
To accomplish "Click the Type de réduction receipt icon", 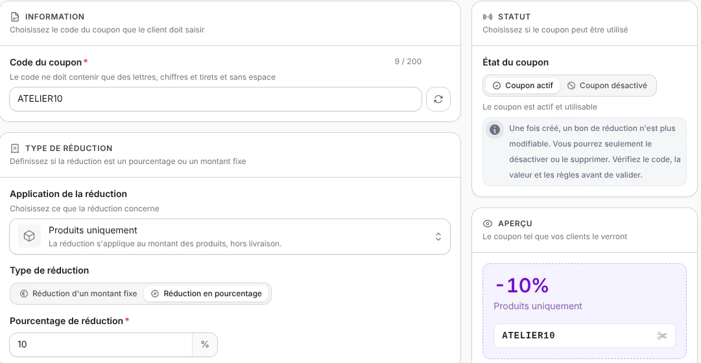I will (15, 148).
